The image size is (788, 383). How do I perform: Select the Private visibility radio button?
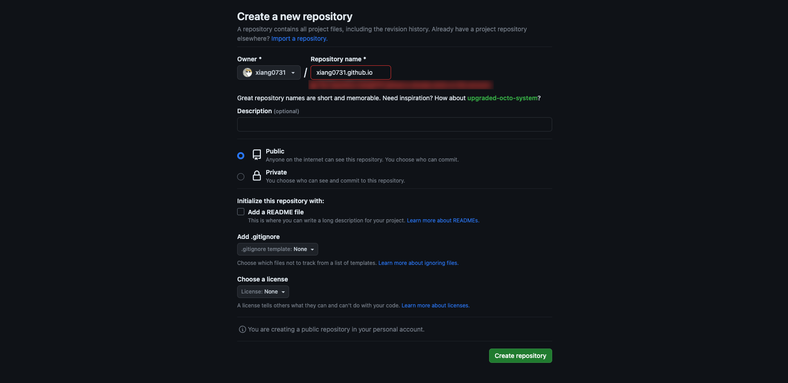(241, 177)
